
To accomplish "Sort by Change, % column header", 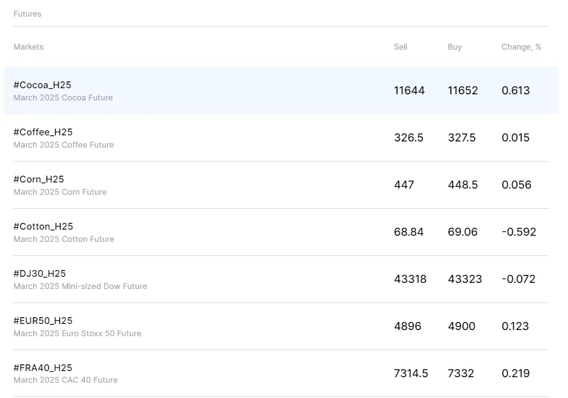I will 521,47.
